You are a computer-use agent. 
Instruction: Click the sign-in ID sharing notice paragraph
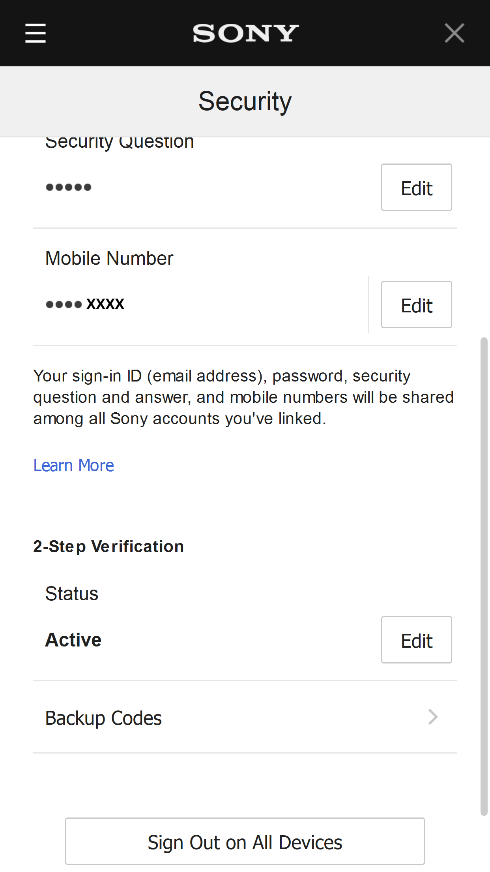point(243,397)
